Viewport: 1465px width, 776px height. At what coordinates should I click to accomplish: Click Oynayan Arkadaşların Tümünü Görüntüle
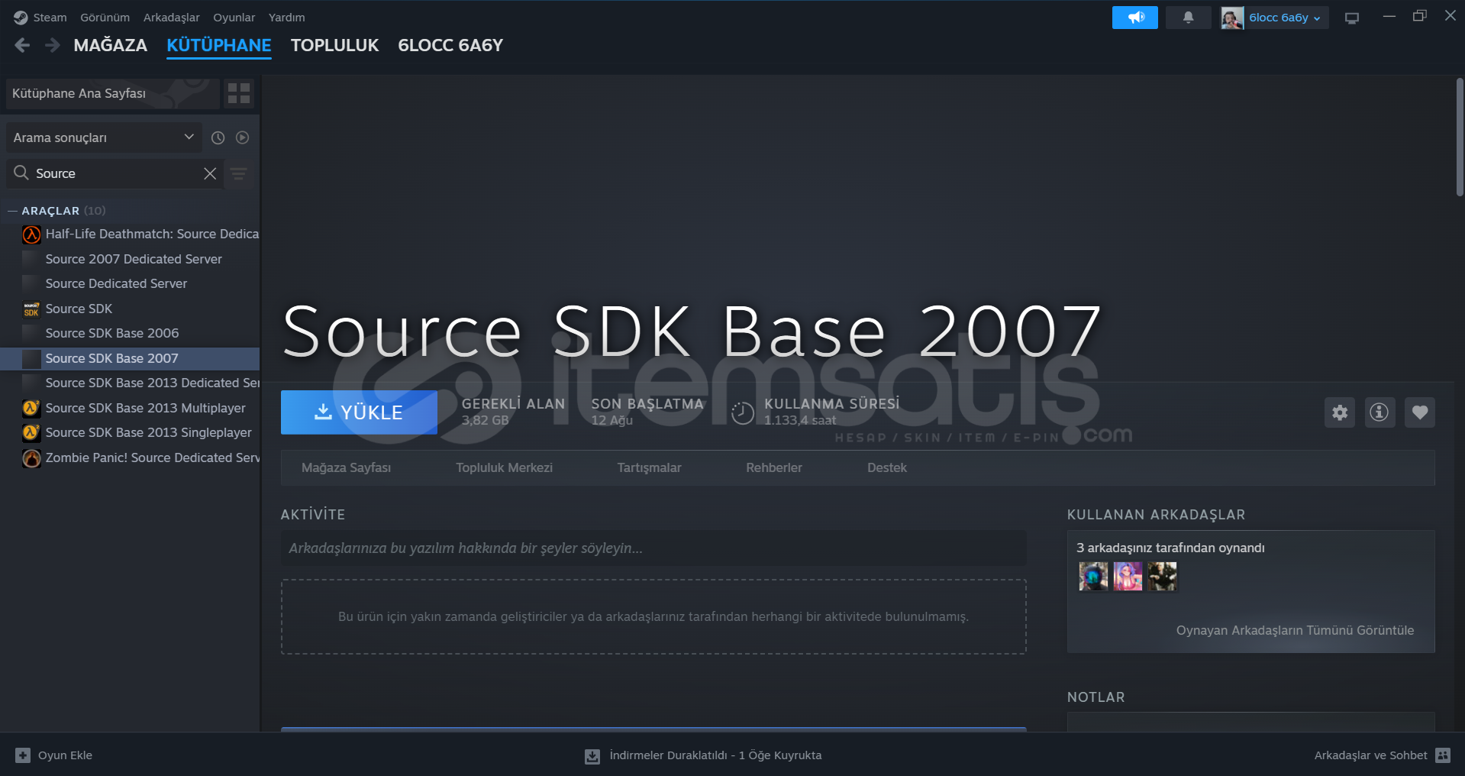(x=1295, y=630)
